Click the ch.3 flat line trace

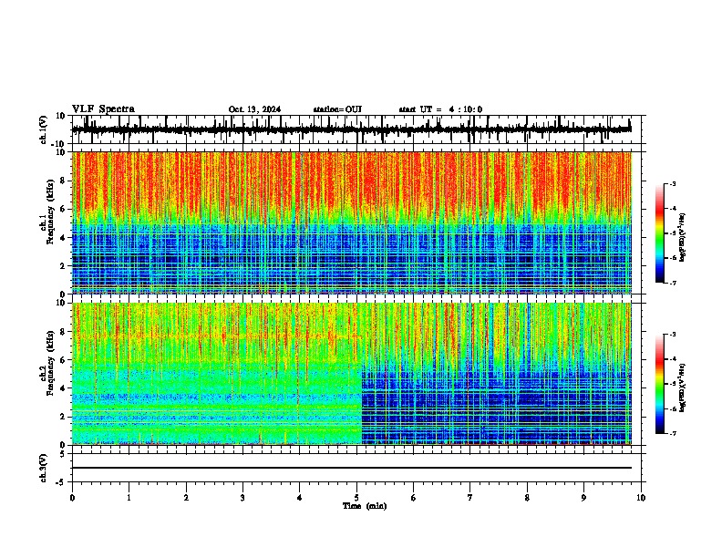pos(352,468)
